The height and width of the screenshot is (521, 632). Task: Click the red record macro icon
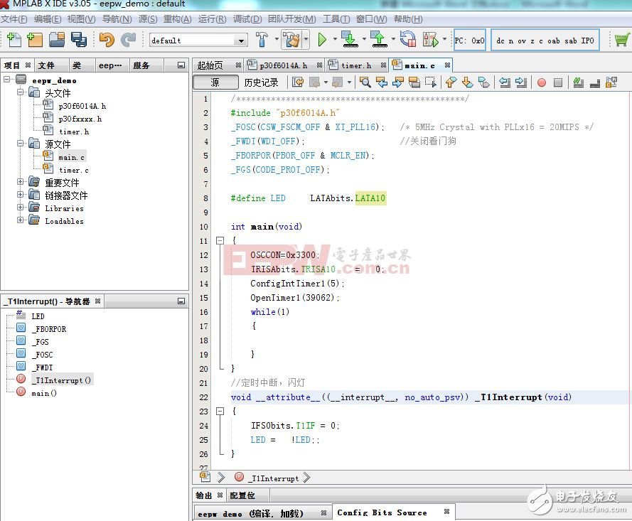(541, 82)
